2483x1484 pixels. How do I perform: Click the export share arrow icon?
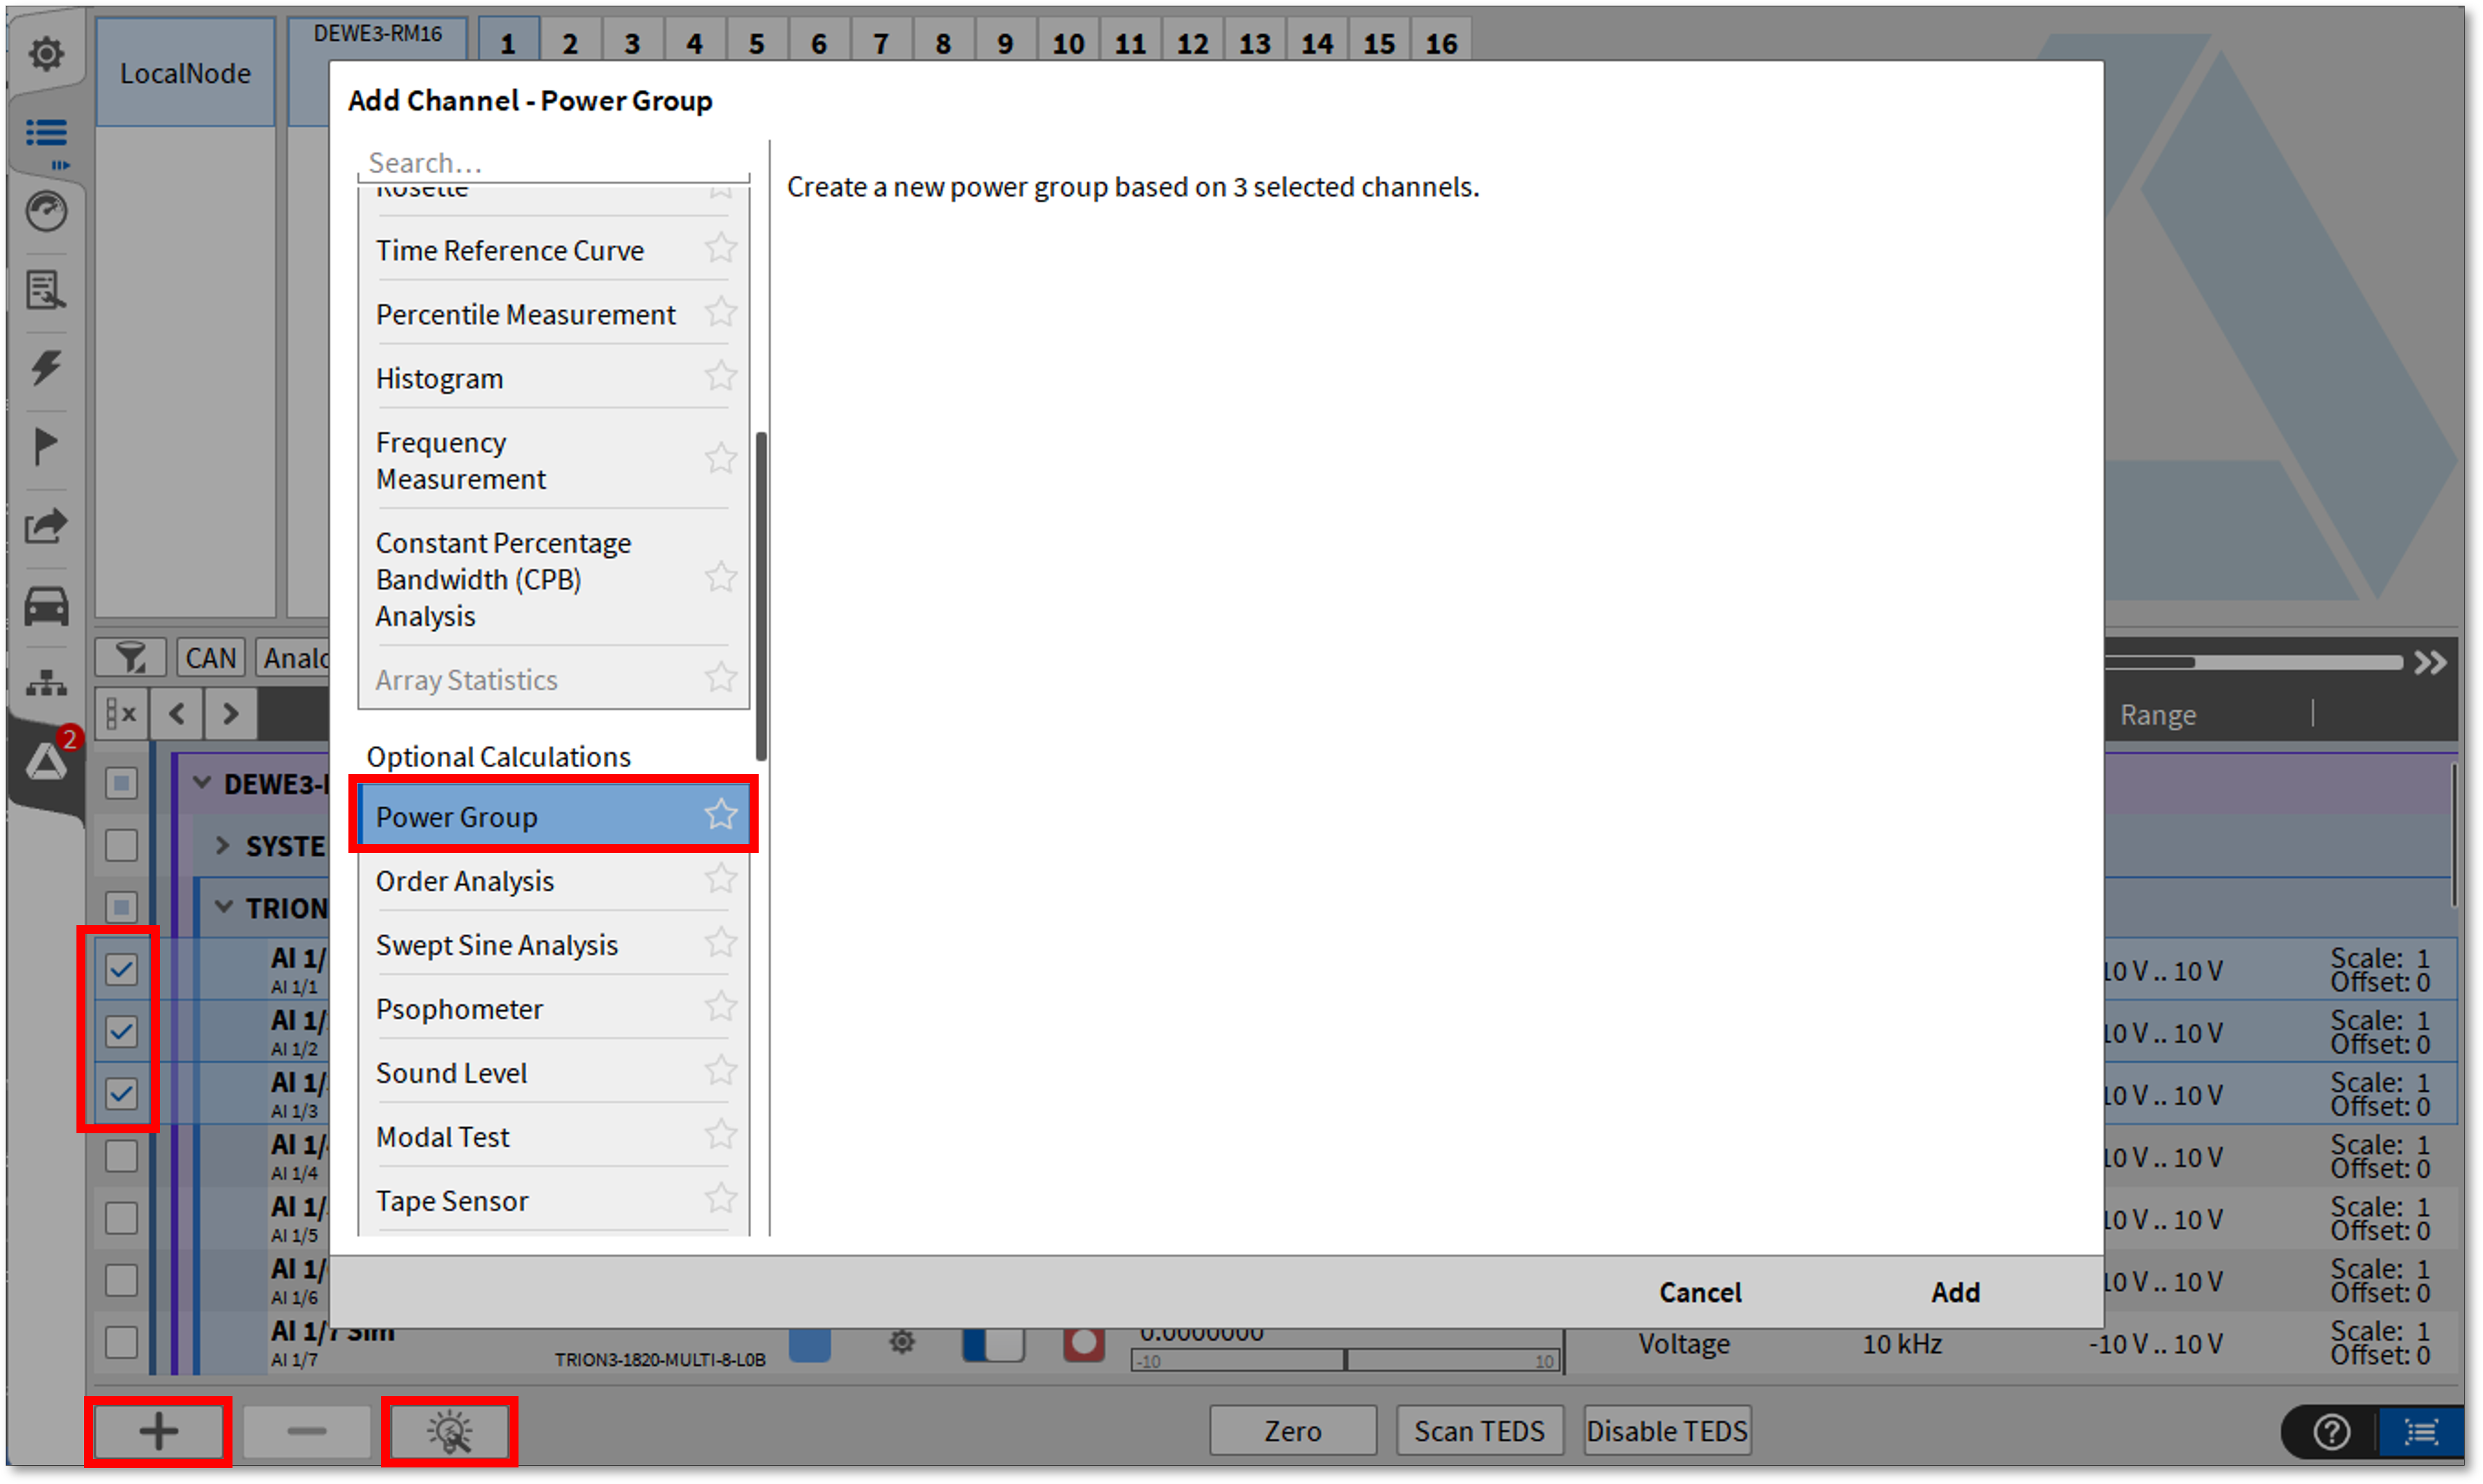point(46,526)
